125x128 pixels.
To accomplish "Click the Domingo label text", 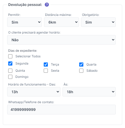I will pyautogui.click(x=22, y=77).
